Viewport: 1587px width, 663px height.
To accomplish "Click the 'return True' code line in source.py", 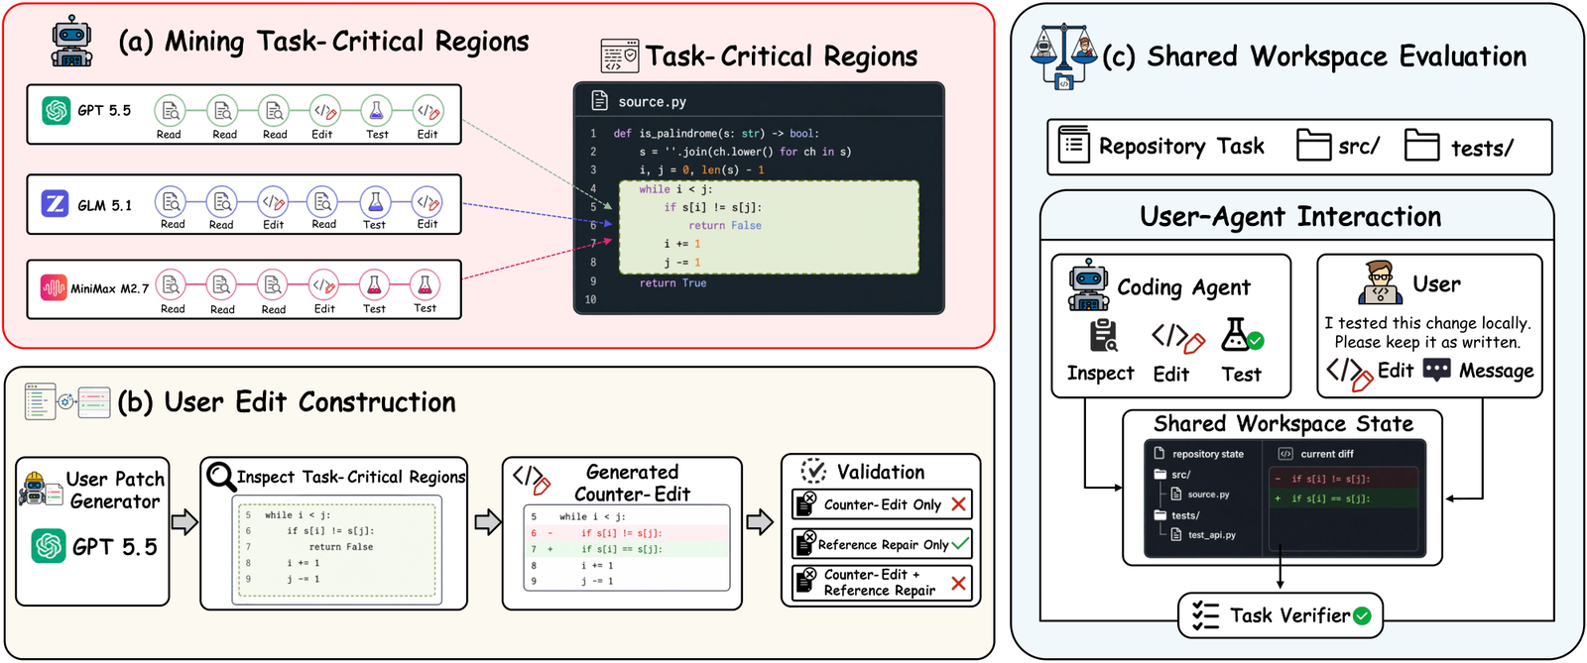I will [672, 283].
